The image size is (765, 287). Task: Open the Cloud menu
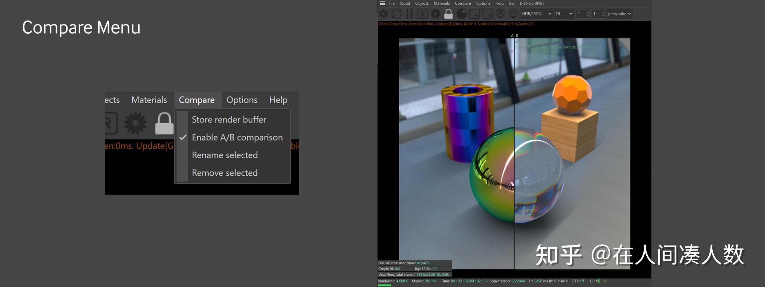tap(405, 3)
